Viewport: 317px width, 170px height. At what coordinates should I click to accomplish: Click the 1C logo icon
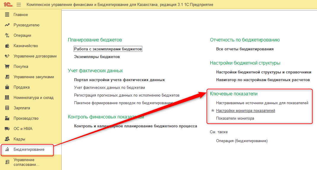[8, 4]
